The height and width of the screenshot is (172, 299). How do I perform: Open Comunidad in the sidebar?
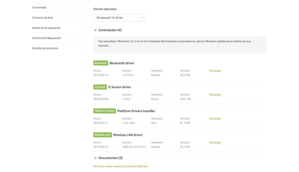click(x=39, y=7)
